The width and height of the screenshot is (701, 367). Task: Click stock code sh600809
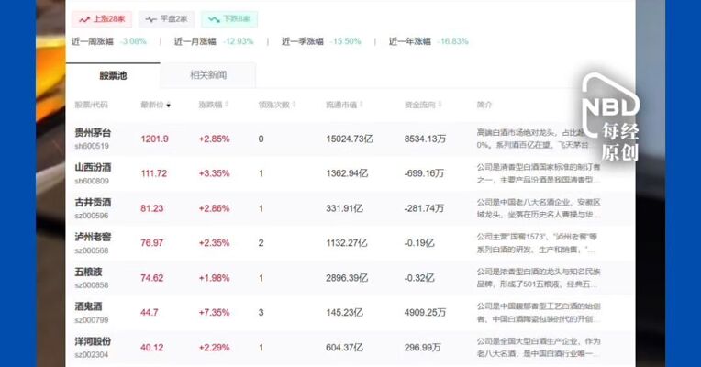(x=92, y=181)
